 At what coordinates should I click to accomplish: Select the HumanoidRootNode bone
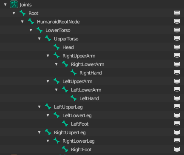[x=58, y=22]
